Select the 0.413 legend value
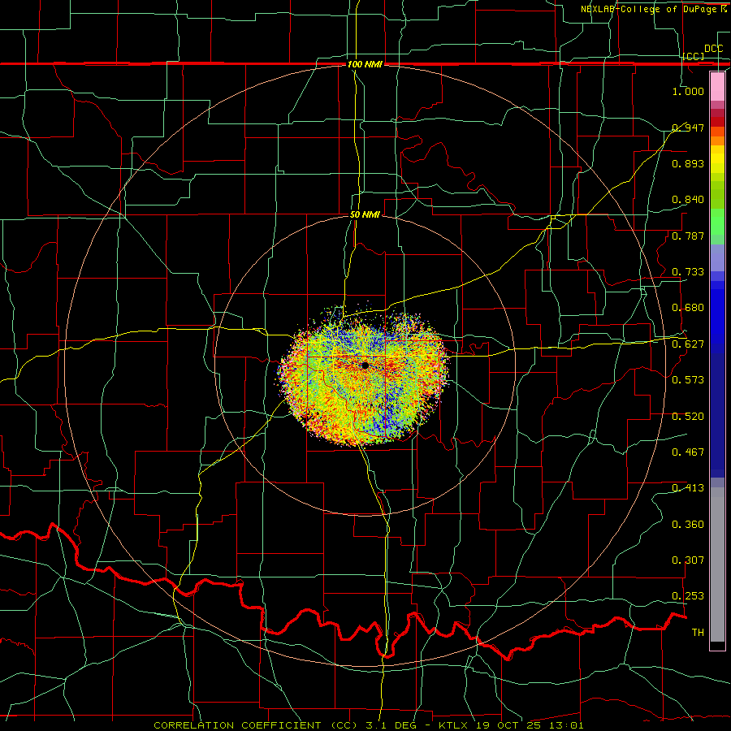 688,488
